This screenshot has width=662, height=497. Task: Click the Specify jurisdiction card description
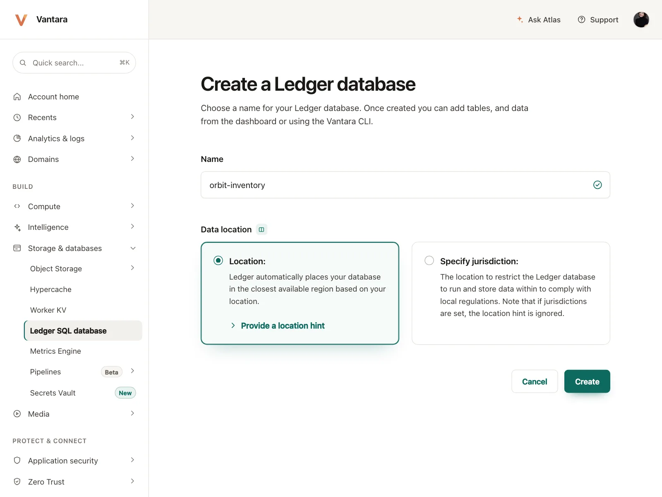[518, 295]
